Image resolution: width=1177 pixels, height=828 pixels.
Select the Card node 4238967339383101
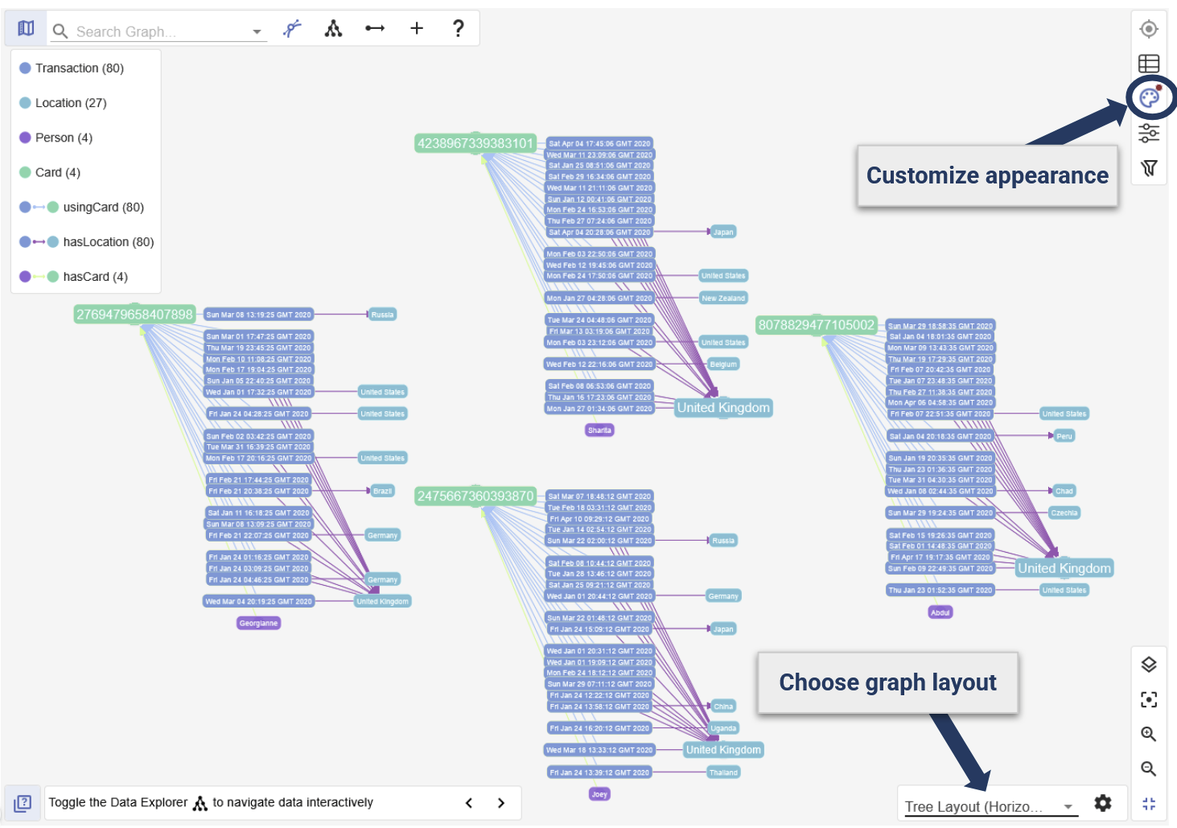click(475, 143)
